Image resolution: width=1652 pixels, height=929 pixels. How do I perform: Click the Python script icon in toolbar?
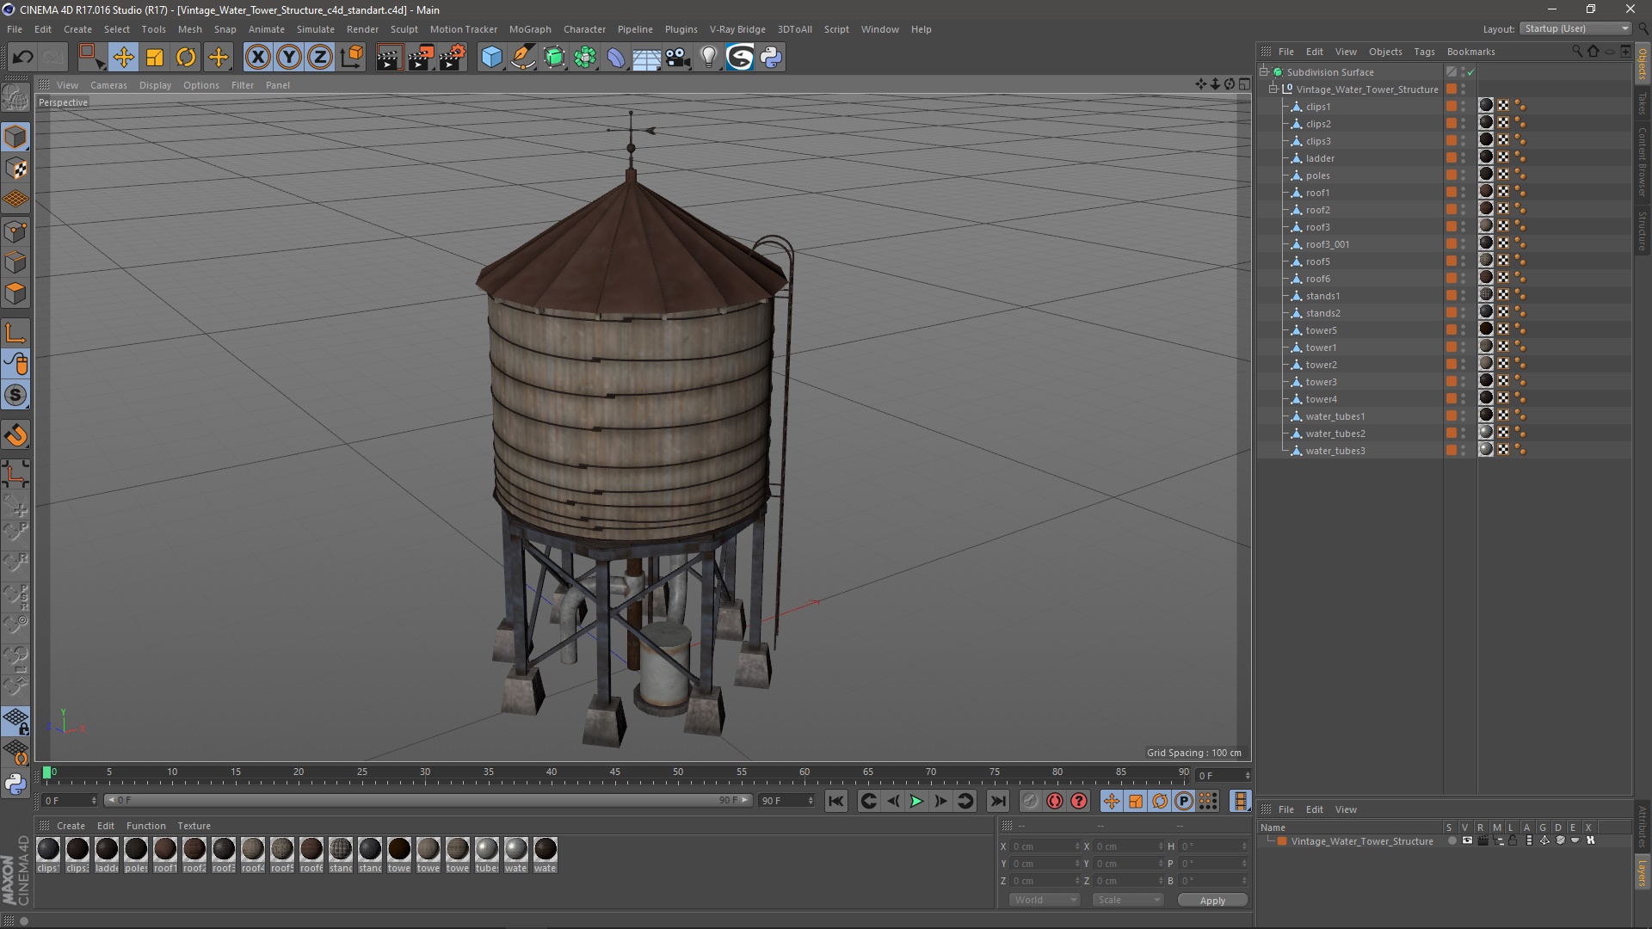(771, 58)
